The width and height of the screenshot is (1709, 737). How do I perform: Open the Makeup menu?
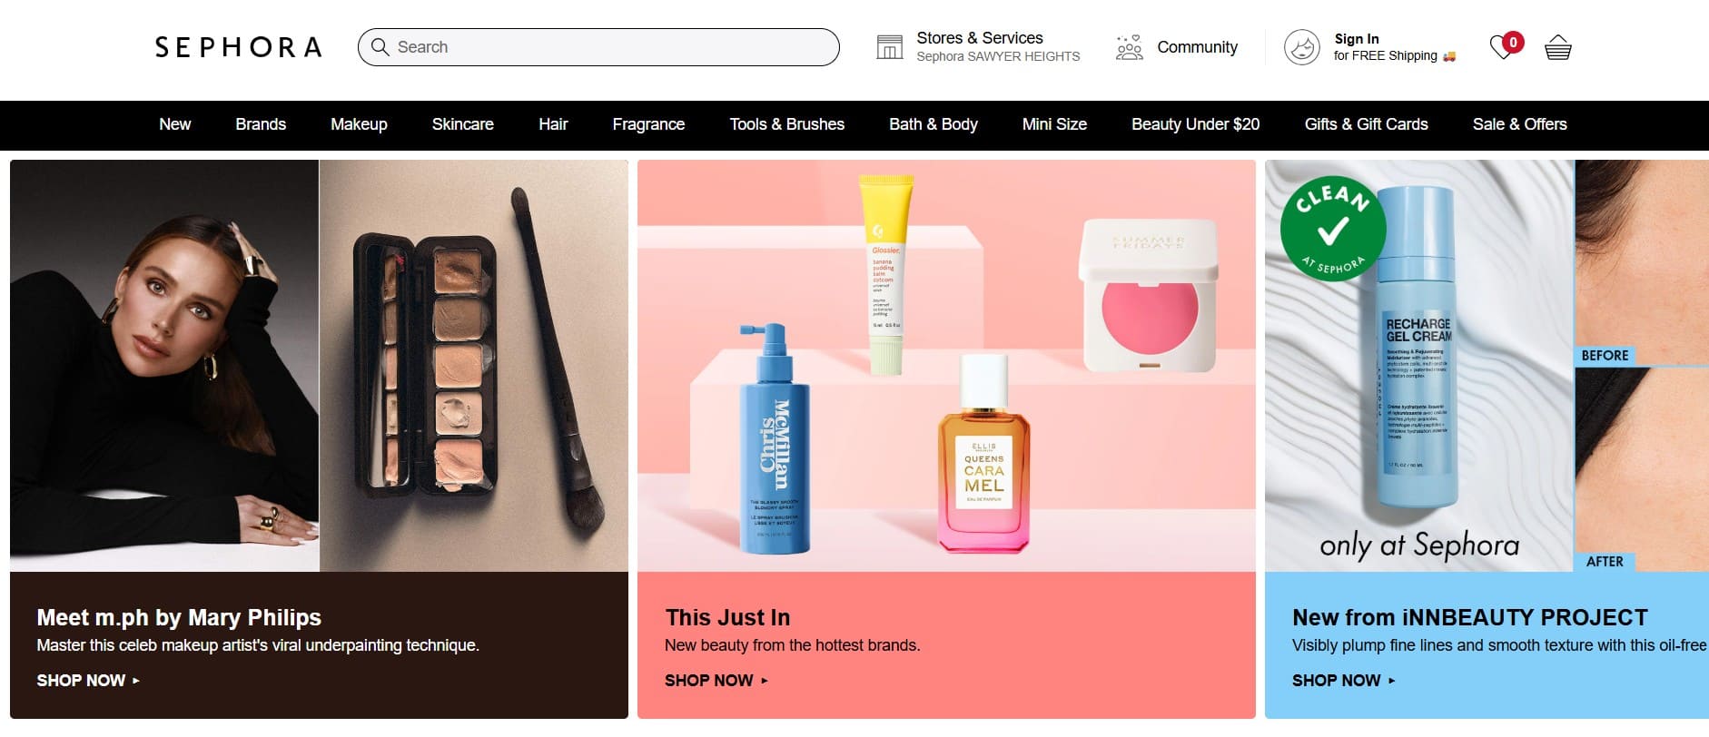(x=359, y=124)
